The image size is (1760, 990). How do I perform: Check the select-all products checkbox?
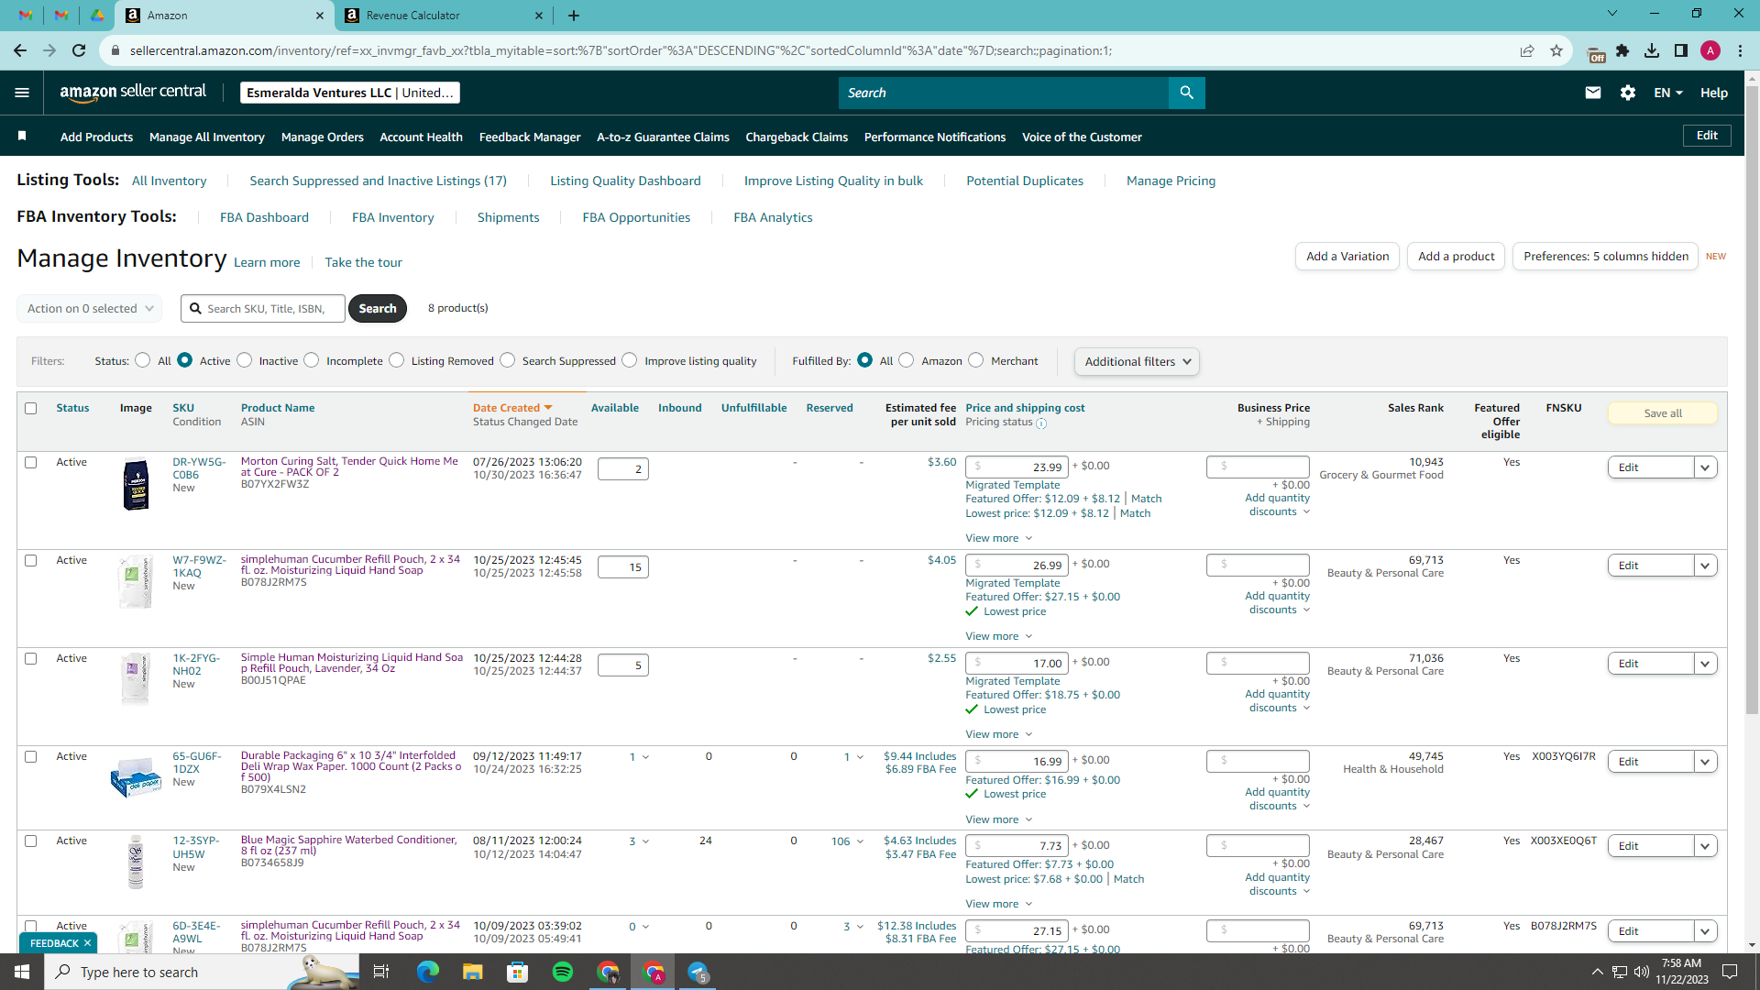tap(30, 408)
